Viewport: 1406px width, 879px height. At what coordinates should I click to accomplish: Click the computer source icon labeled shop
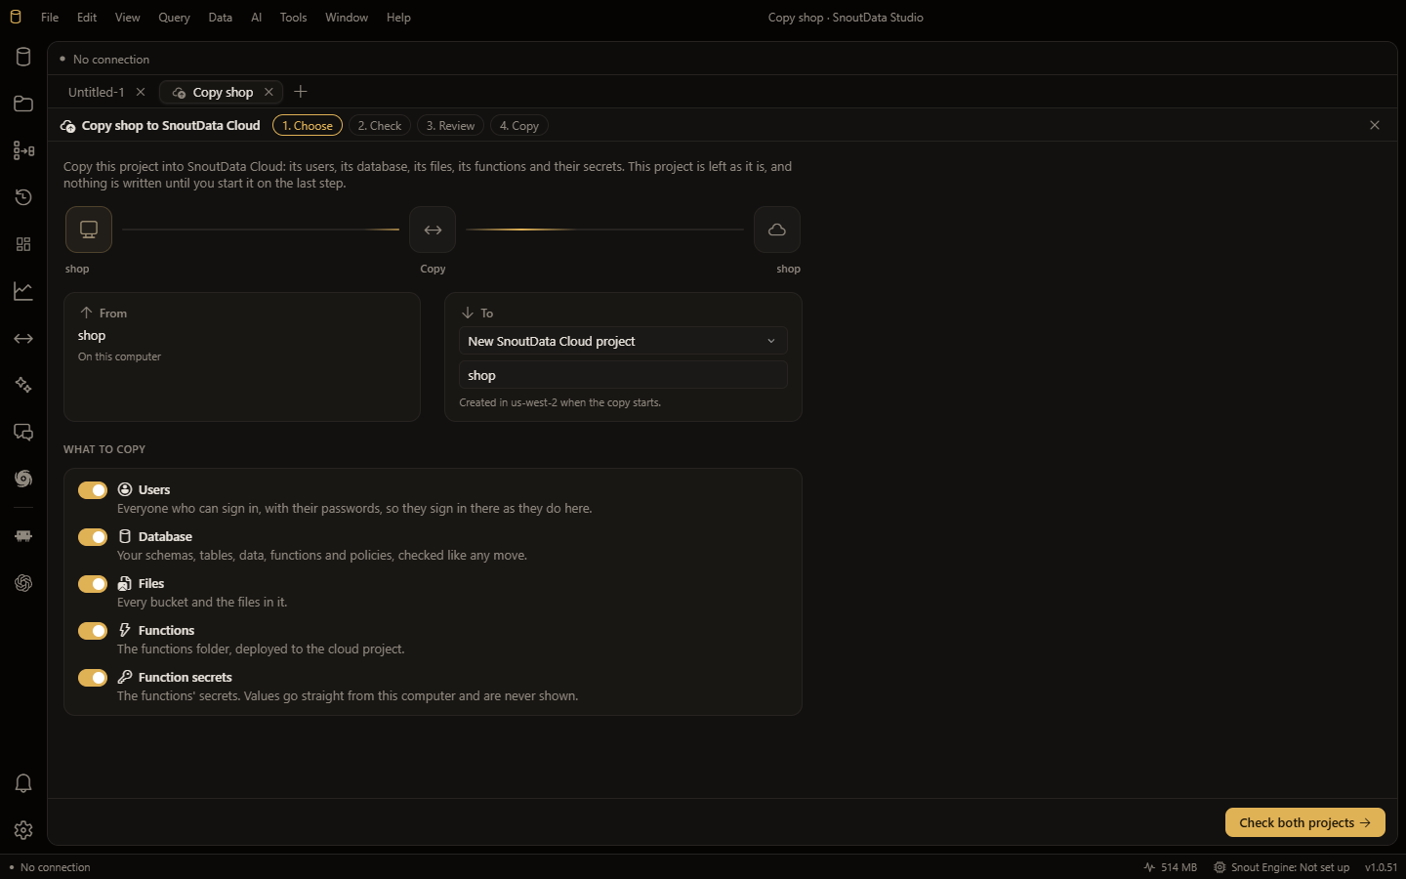click(x=89, y=230)
